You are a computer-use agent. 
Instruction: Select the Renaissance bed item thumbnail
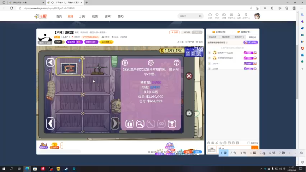click(69, 67)
